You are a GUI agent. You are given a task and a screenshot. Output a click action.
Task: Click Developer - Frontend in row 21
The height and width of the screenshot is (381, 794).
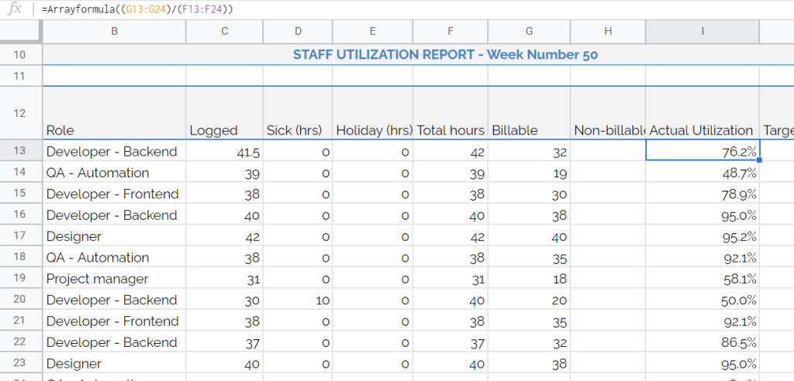coord(115,321)
